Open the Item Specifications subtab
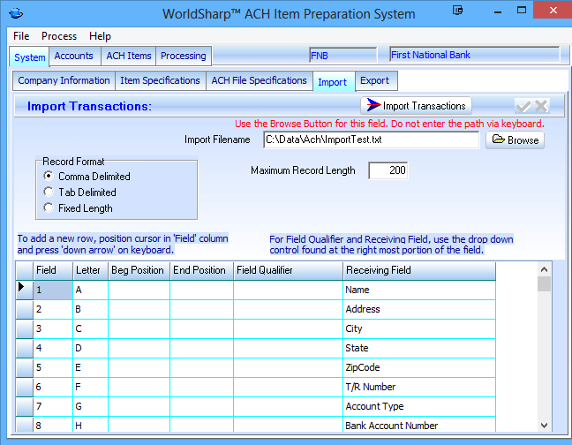This screenshot has height=445, width=572. coord(160,80)
